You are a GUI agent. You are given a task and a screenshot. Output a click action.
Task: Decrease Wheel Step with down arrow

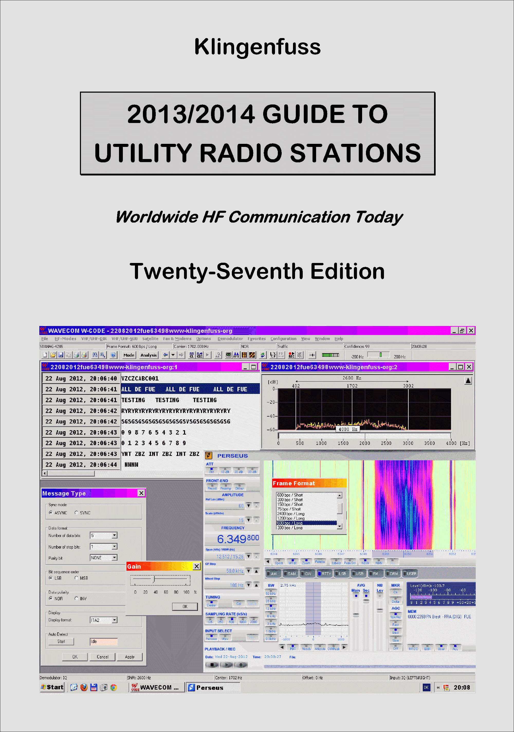click(249, 585)
